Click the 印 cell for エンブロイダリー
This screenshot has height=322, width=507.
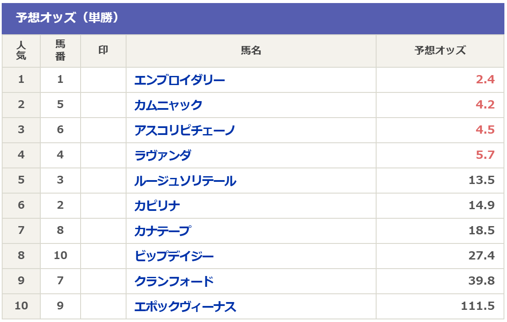coord(103,80)
